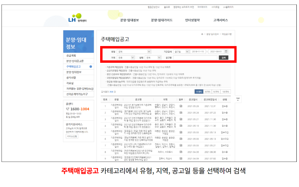Open attachment icon for row 4
The height and width of the screenshot is (187, 299).
coord(181,126)
